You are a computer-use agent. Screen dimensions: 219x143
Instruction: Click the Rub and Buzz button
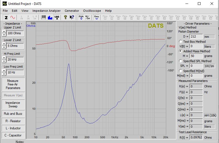[x=13, y=114]
